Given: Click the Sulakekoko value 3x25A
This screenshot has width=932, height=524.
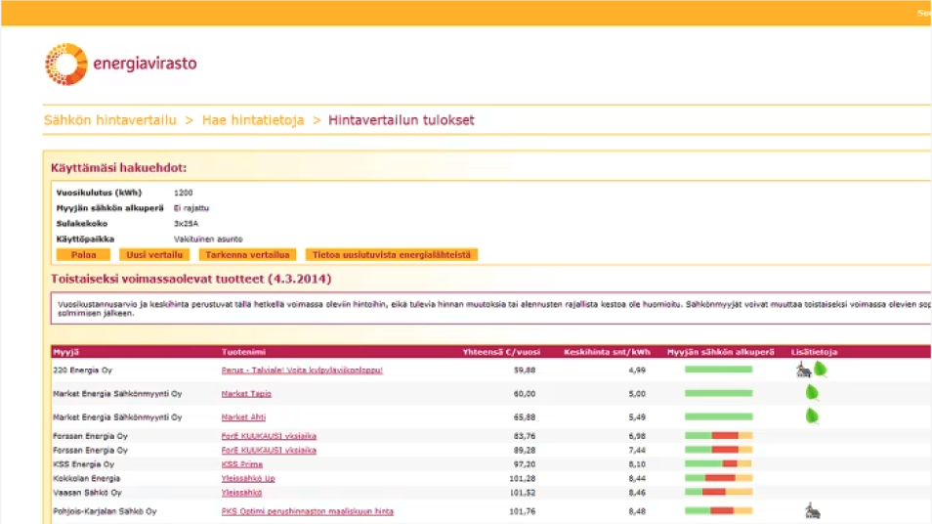Looking at the screenshot, I should tap(186, 224).
